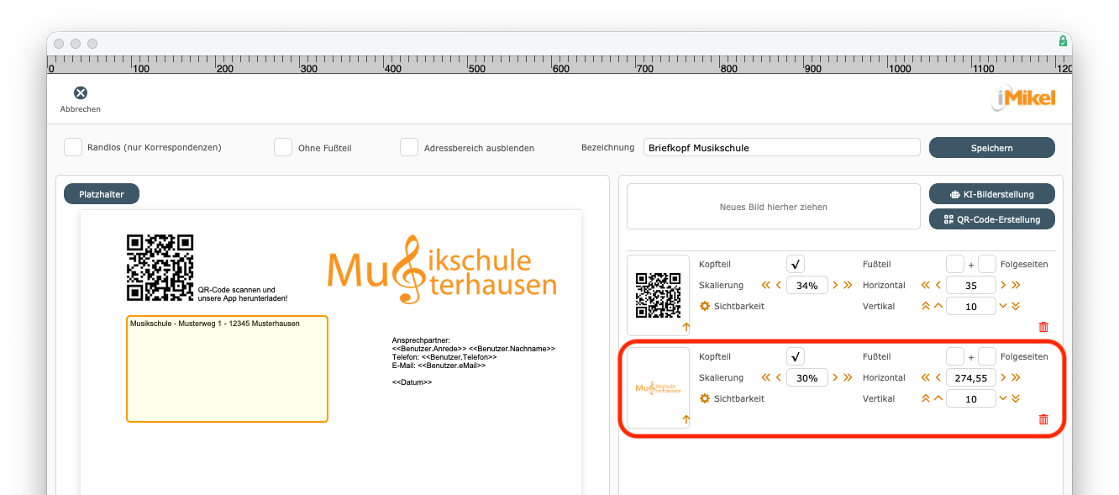Screen dimensions: 1119x495
Task: Click single-up Vertikal arrow in QR row
Action: [x=938, y=306]
